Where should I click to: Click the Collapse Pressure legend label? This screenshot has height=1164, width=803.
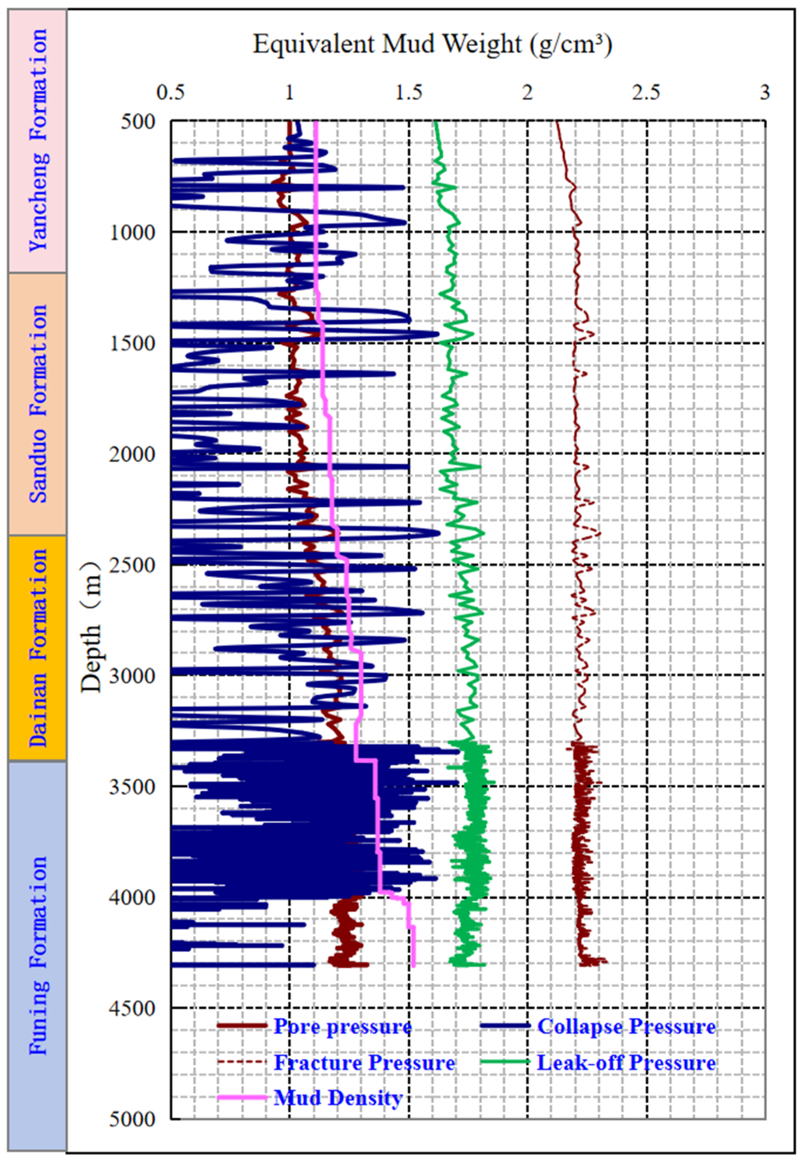tap(627, 1026)
